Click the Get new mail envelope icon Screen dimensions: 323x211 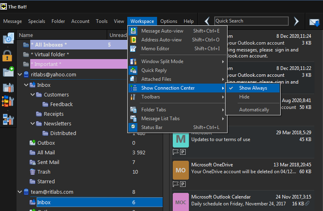click(x=315, y=22)
